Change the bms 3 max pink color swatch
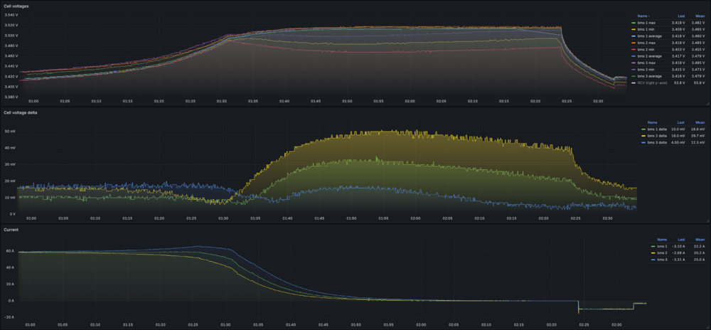This screenshot has height=330, width=711. click(x=634, y=63)
